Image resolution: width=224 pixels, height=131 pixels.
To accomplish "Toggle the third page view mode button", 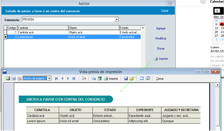I will [19, 78].
